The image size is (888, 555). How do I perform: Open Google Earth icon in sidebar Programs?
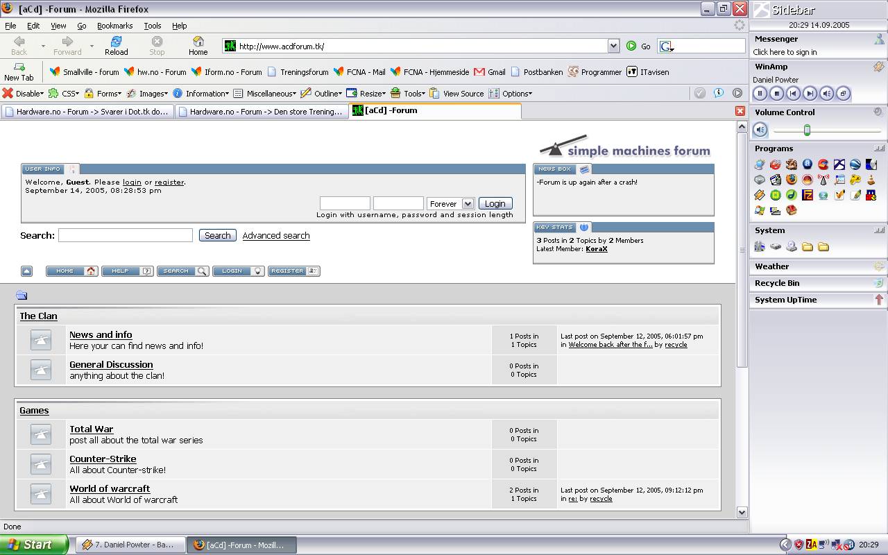(x=855, y=164)
